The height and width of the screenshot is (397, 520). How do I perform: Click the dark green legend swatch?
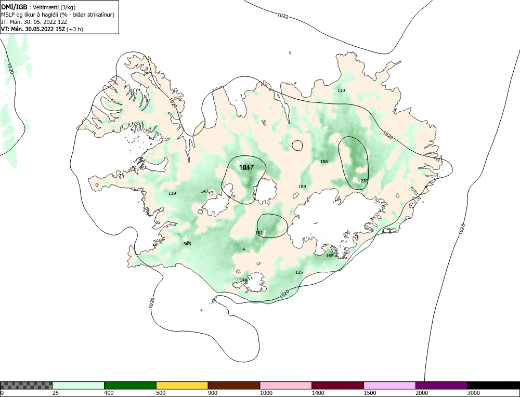coord(130,385)
